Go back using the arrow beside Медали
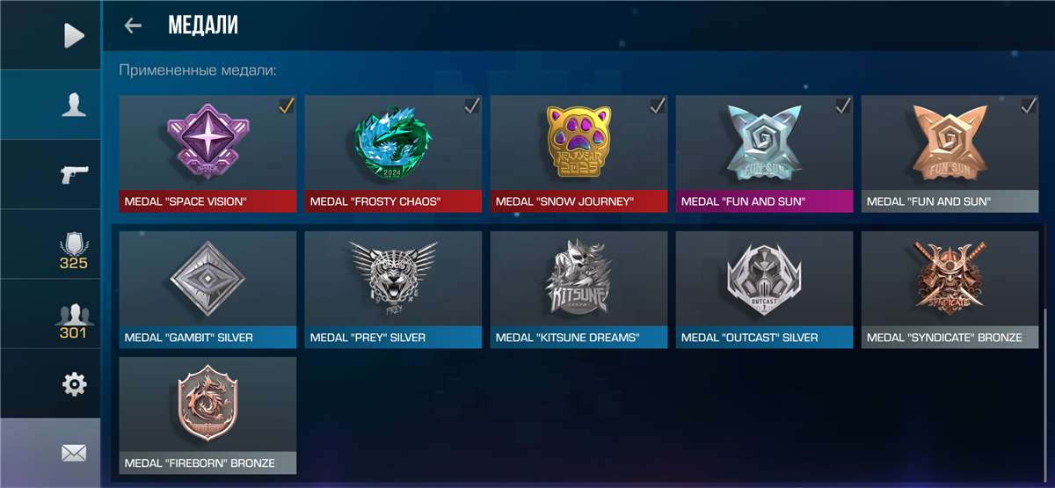The height and width of the screenshot is (488, 1055). 133,25
